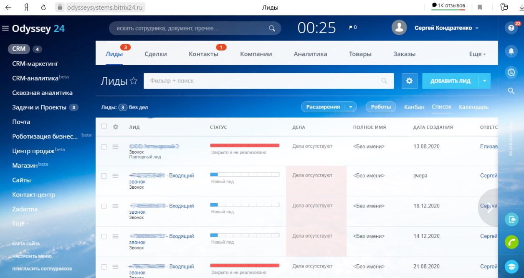Image resolution: width=524 pixels, height=278 pixels.
Task: Open the row actions menu for the 14.12.2020 lead
Action: (116, 236)
